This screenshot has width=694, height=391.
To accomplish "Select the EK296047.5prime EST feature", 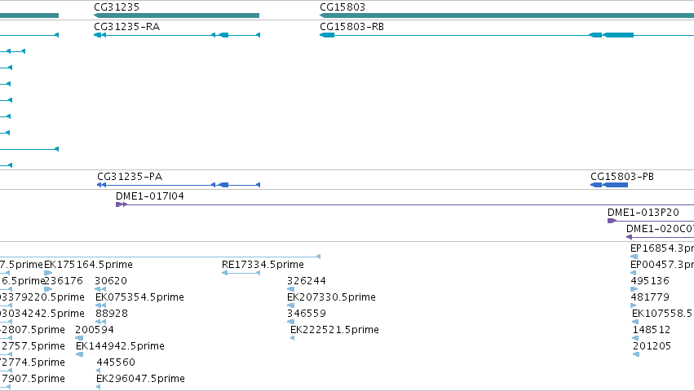I will click(98, 387).
